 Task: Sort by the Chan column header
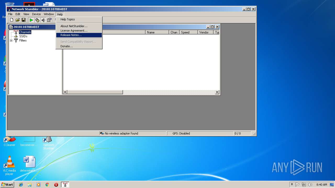point(174,32)
